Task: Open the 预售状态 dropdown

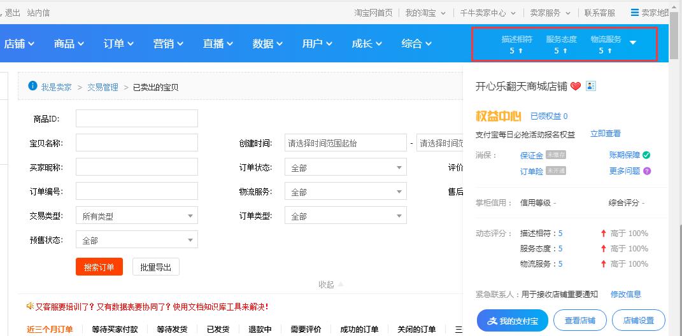Action: [136, 240]
